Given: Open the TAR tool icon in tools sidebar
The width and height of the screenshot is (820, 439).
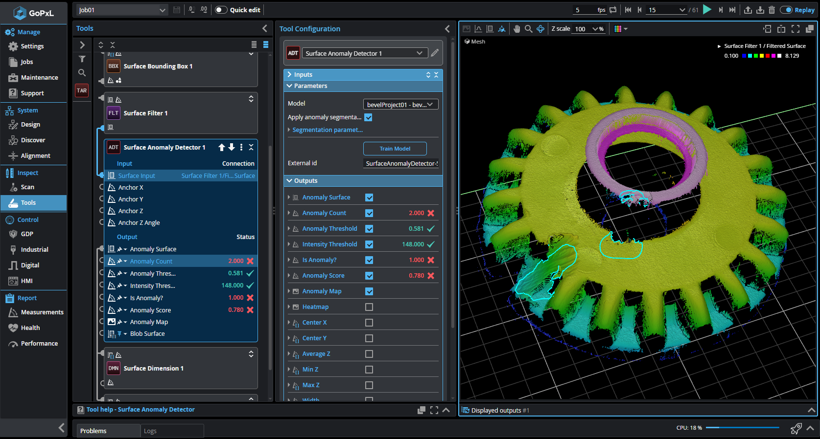Looking at the screenshot, I should (x=82, y=90).
